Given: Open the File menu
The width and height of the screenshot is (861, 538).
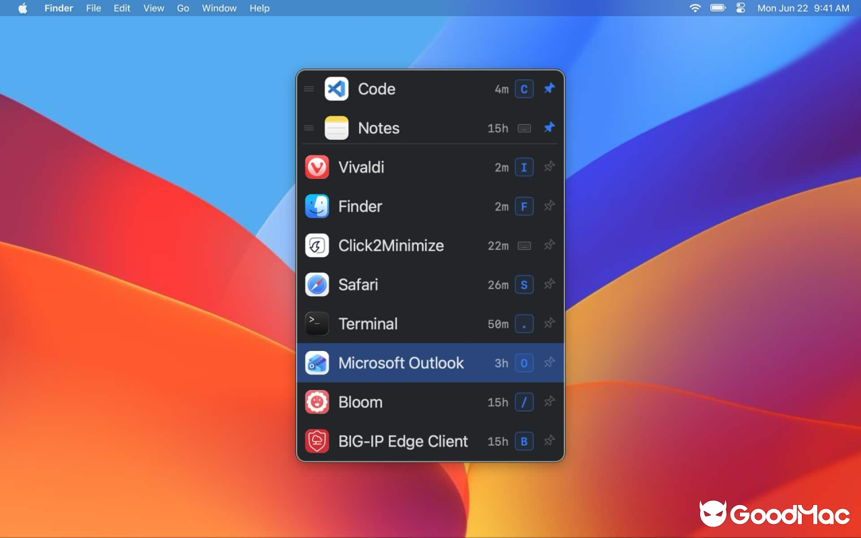Looking at the screenshot, I should coord(93,8).
